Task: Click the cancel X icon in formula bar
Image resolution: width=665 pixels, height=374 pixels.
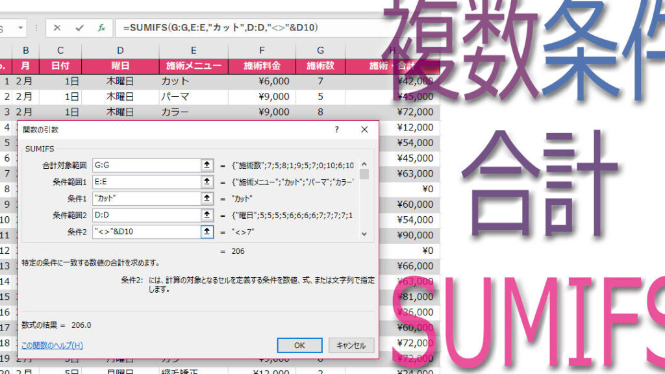Action: coord(57,28)
